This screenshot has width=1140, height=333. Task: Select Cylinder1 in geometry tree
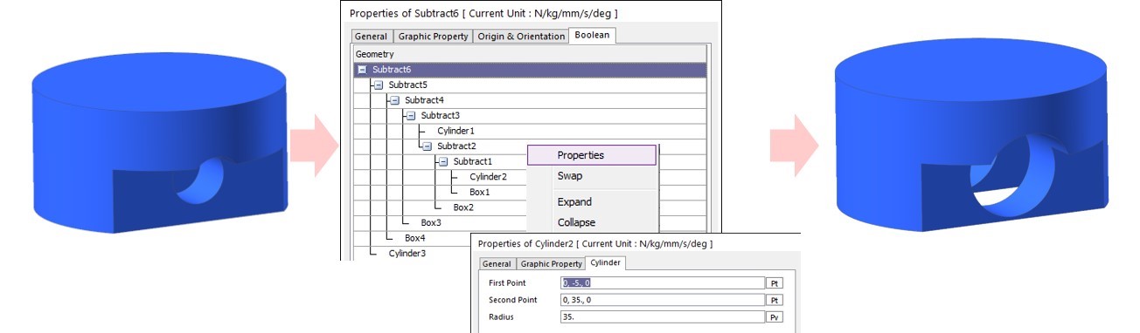(455, 131)
